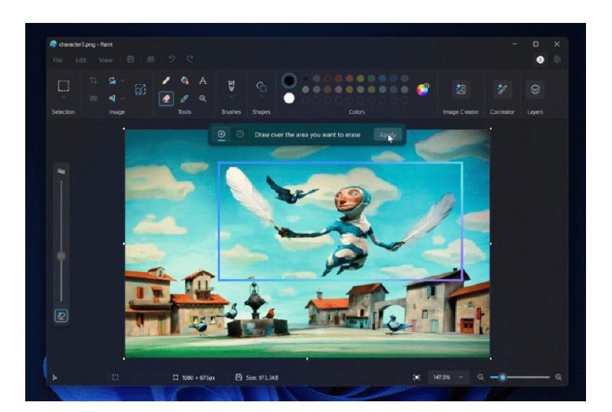Click Apply in the erase bar

tap(388, 135)
